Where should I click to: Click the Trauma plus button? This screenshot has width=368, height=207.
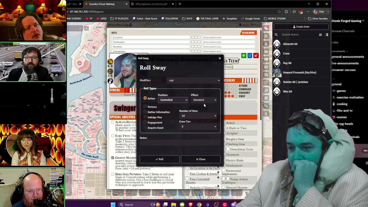point(133,95)
